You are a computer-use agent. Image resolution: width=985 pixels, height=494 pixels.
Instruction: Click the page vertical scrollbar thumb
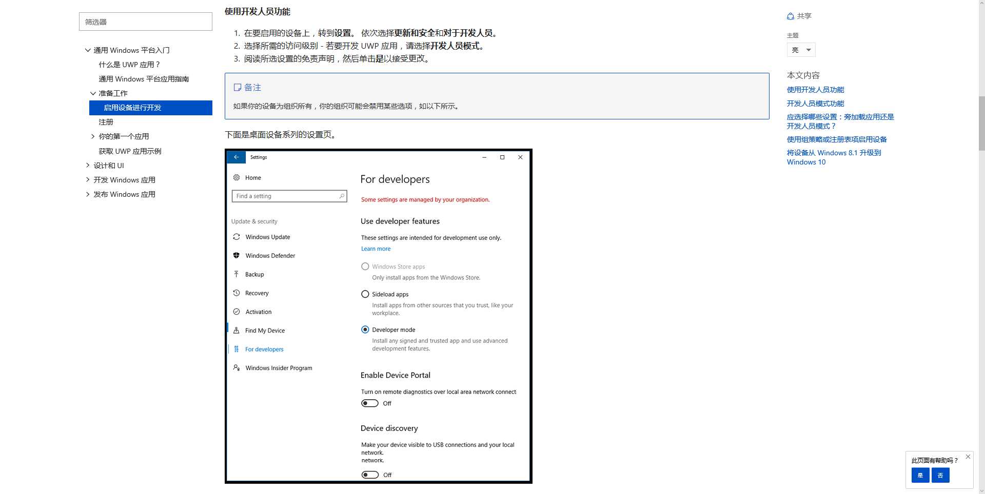[981, 122]
